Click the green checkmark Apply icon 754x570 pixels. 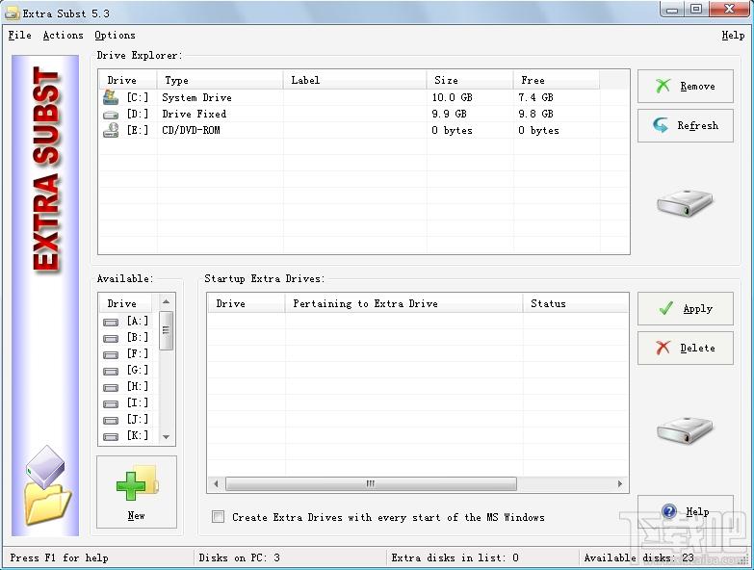tap(665, 308)
